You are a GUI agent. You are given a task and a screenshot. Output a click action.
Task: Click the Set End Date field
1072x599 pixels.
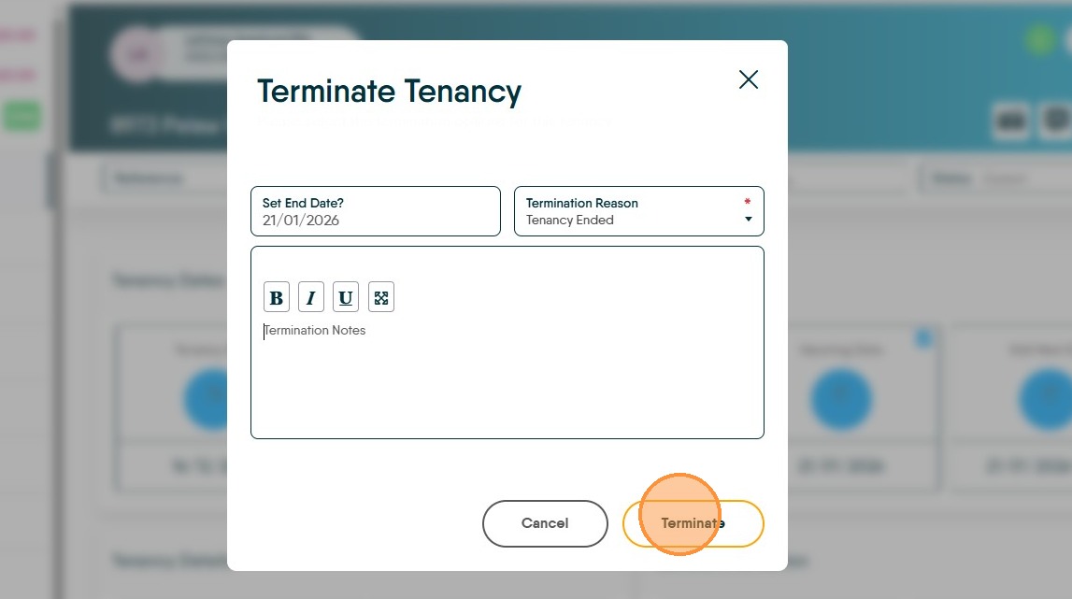(376, 211)
